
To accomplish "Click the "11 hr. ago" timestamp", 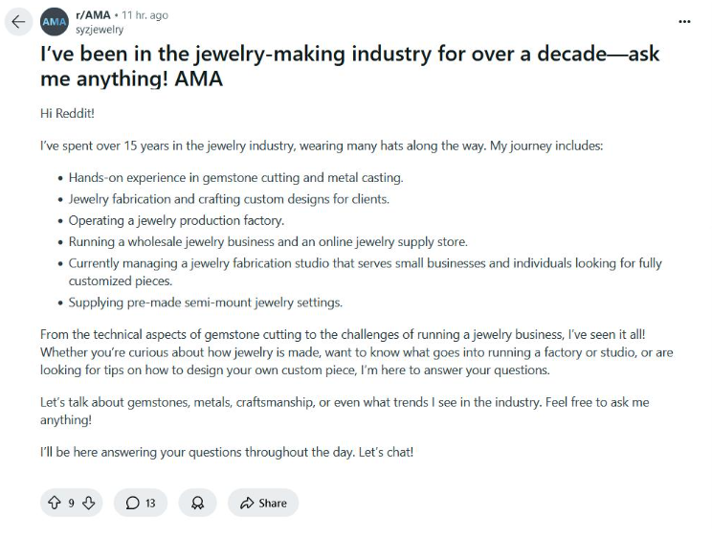I will coord(145,15).
